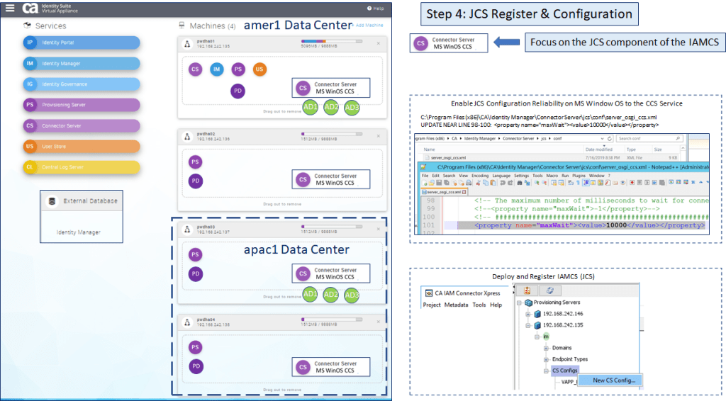Viewport: 726px width, 401px height.
Task: Click the PS icon on pwdha04 machine
Action: (195, 348)
